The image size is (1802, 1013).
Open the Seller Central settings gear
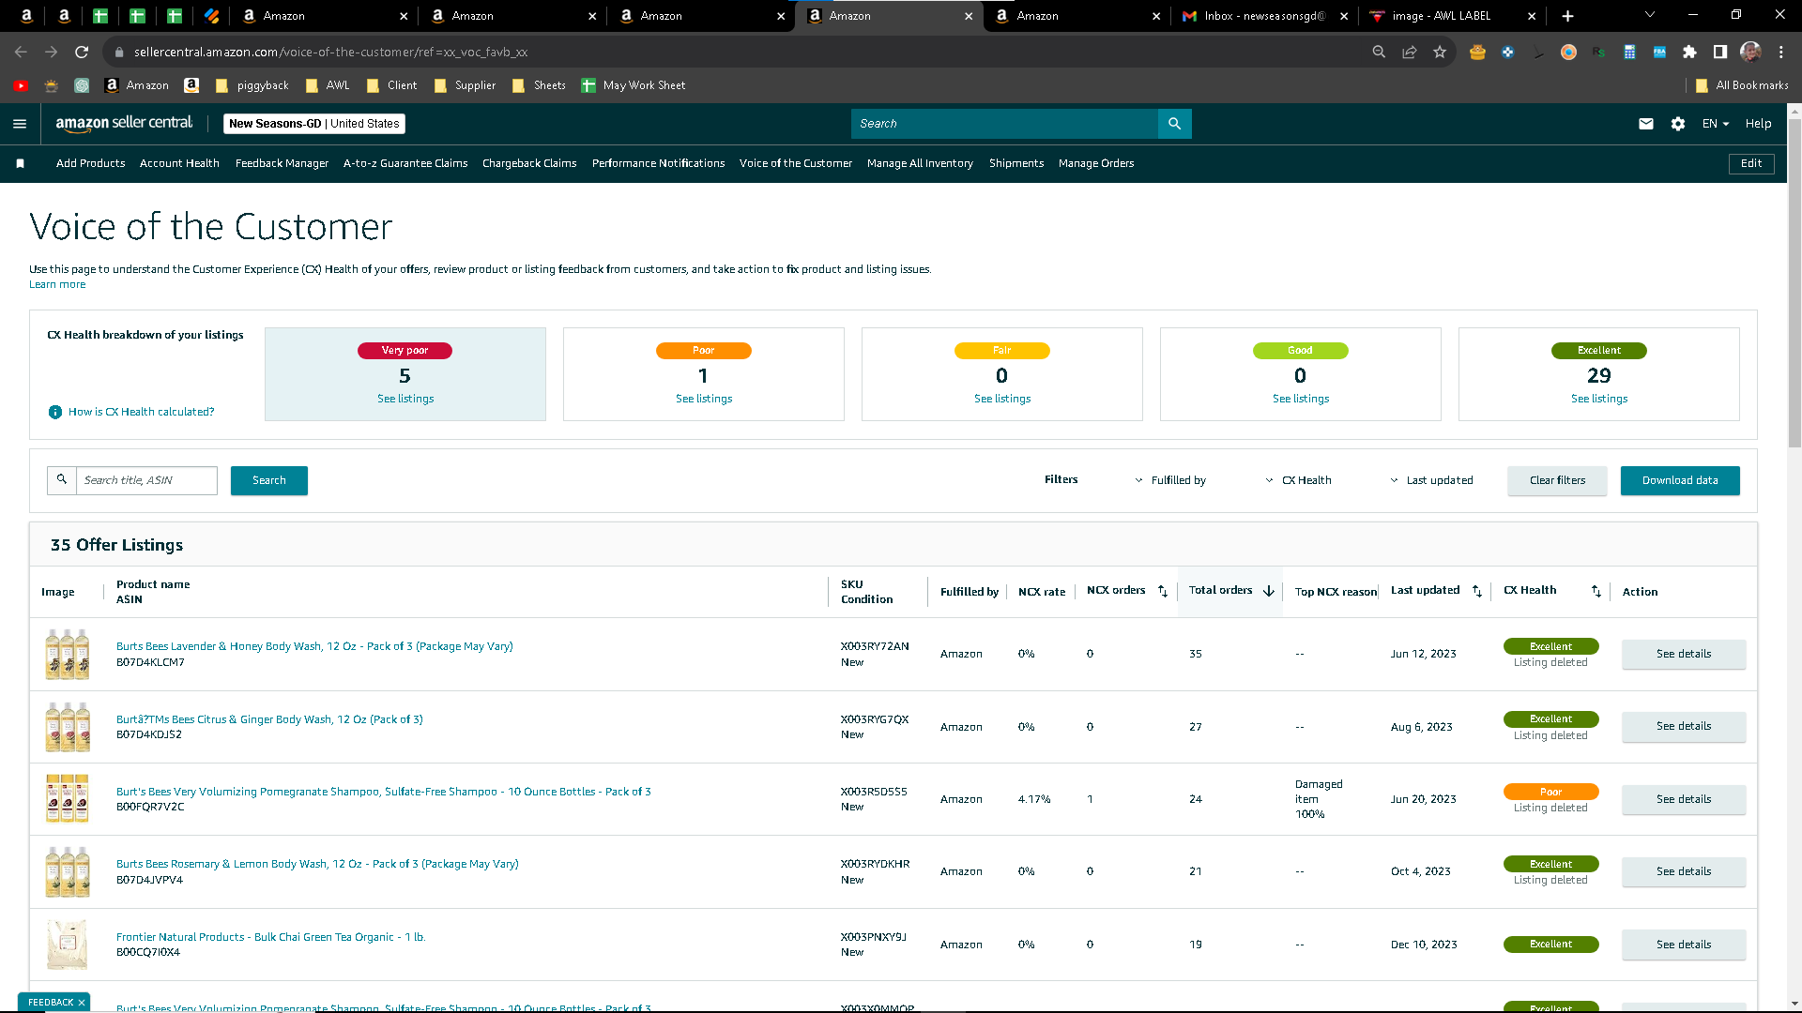coord(1678,124)
